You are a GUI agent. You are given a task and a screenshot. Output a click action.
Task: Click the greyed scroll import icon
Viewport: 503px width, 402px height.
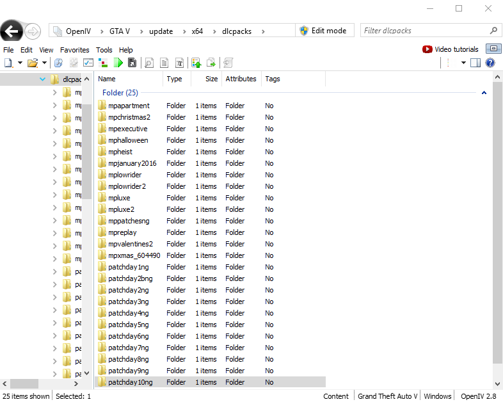(228, 63)
